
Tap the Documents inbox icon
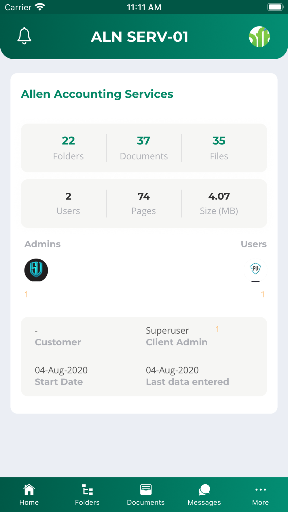(146, 490)
